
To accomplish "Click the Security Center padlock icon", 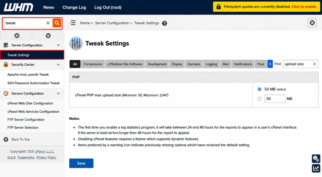I will click(x=6, y=65).
